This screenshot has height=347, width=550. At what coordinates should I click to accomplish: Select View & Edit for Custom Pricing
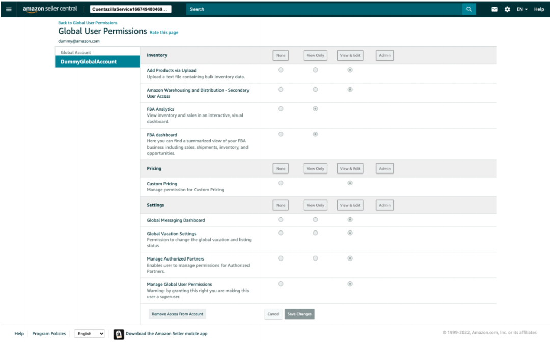350,183
